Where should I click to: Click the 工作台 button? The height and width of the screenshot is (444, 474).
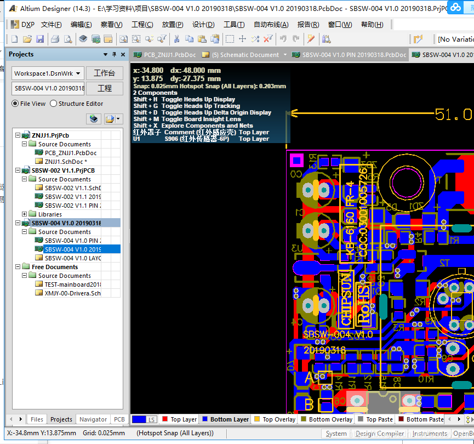pyautogui.click(x=105, y=73)
